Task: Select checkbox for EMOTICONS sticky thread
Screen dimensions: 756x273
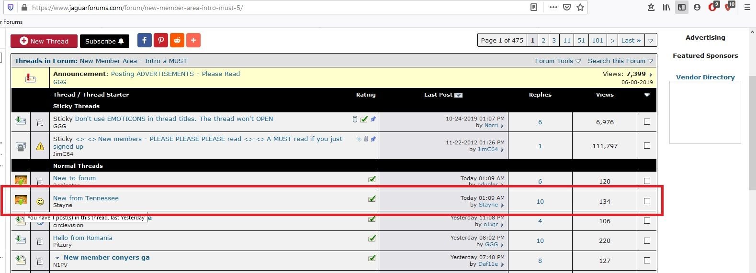Action: point(647,122)
